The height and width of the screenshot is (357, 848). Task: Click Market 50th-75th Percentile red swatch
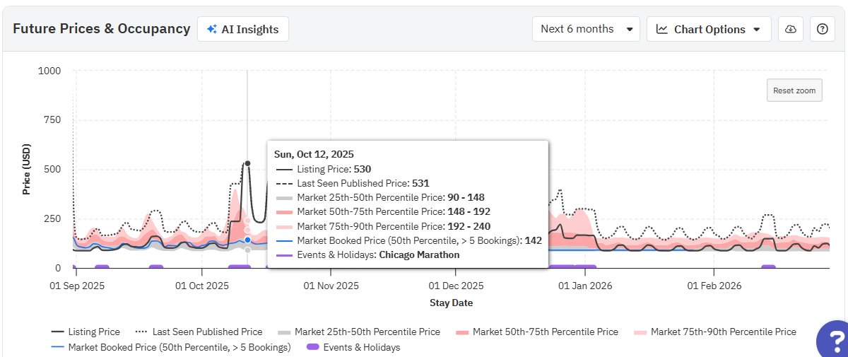[462, 332]
